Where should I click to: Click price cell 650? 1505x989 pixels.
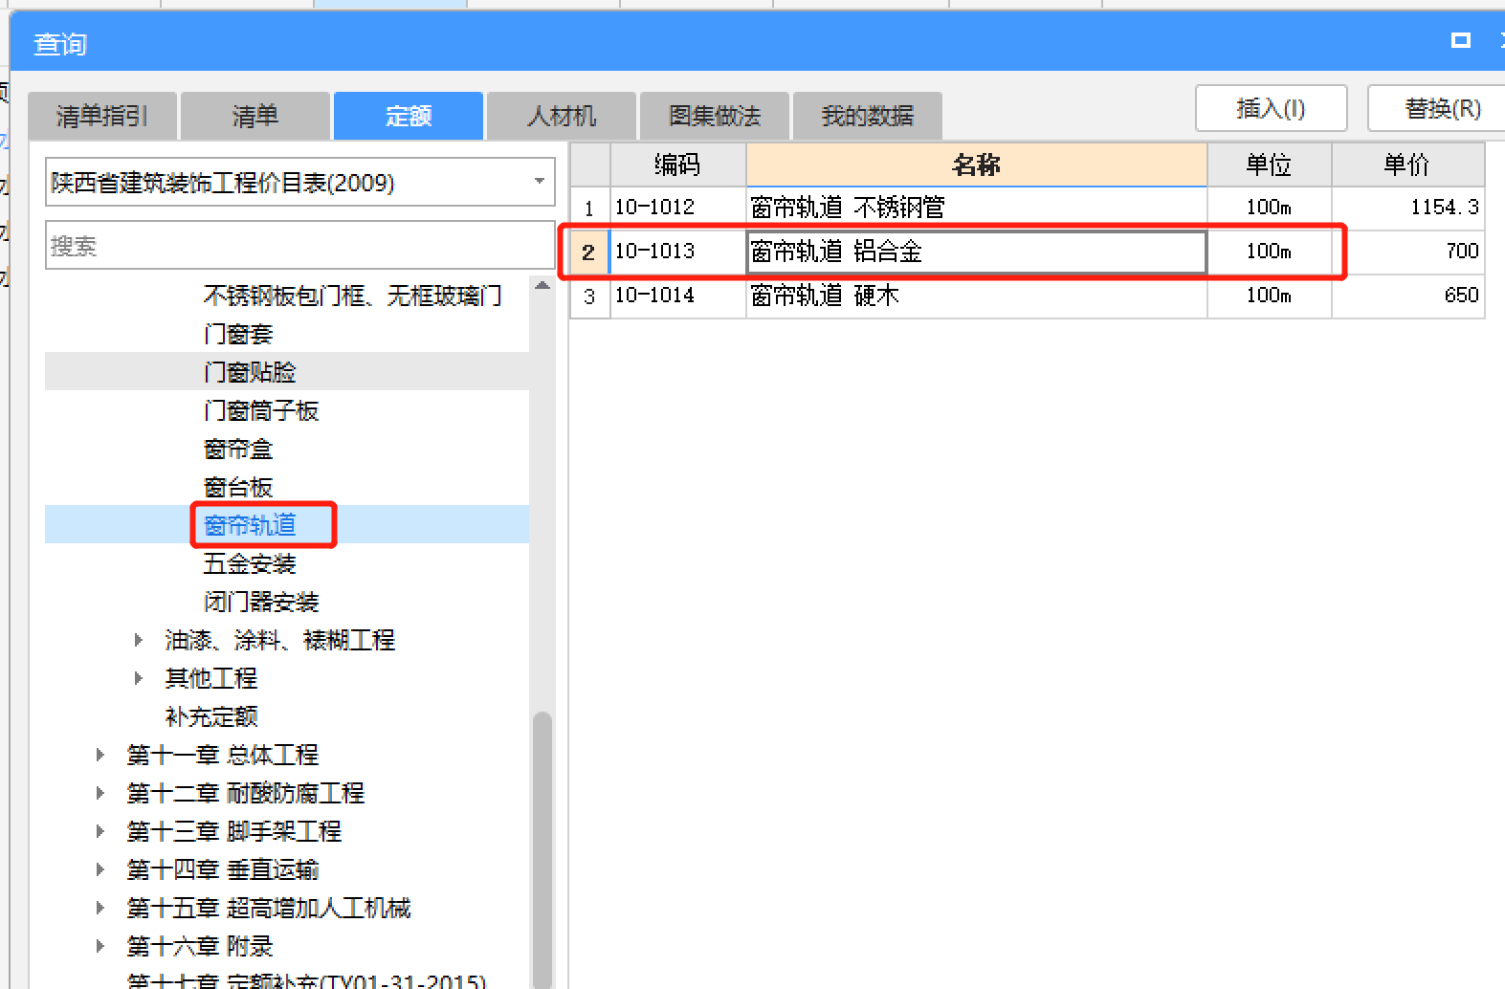(x=1407, y=296)
